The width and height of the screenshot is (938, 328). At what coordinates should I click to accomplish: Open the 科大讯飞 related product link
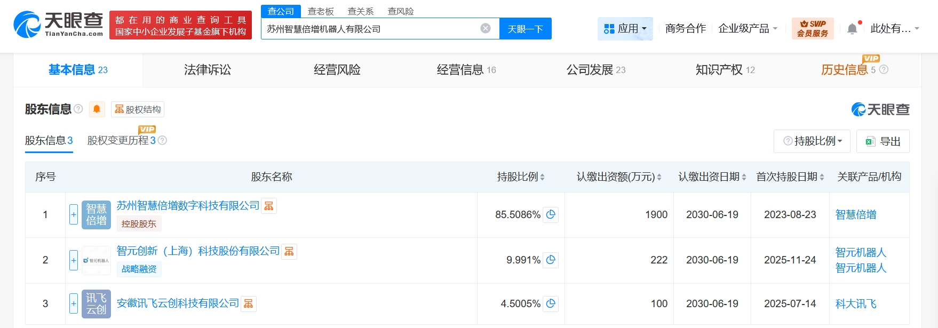(x=856, y=303)
